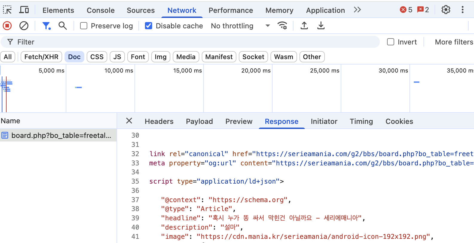Open DevTools settings gear
The width and height of the screenshot is (474, 243).
tap(446, 10)
